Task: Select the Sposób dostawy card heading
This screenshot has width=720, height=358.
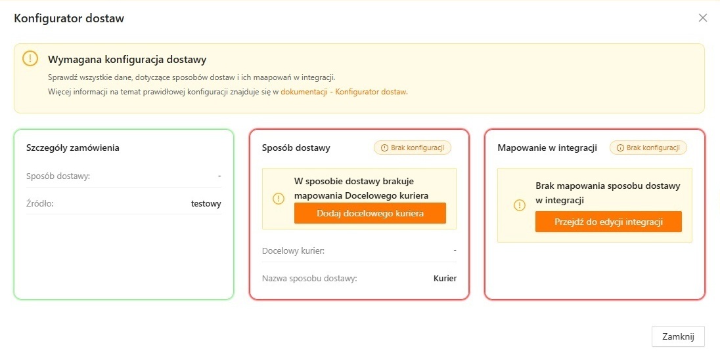Action: coord(296,148)
